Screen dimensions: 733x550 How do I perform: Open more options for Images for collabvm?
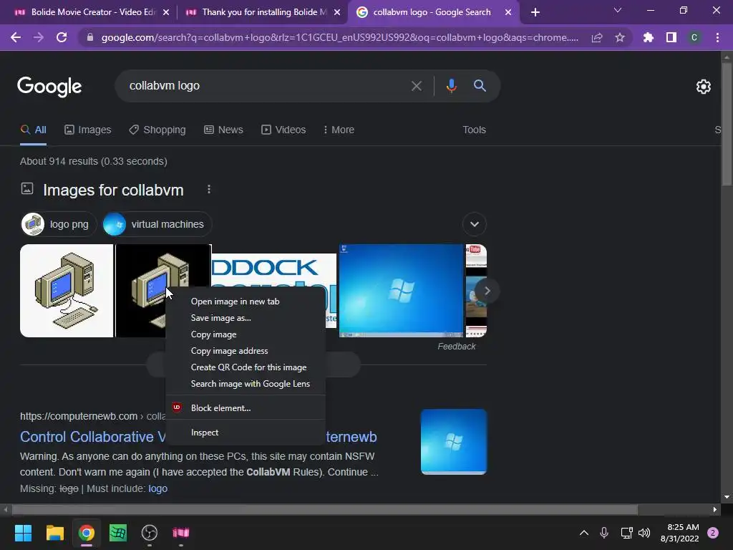point(209,189)
